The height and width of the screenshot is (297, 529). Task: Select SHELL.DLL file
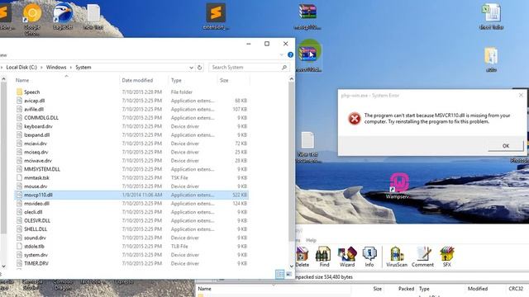(36, 229)
